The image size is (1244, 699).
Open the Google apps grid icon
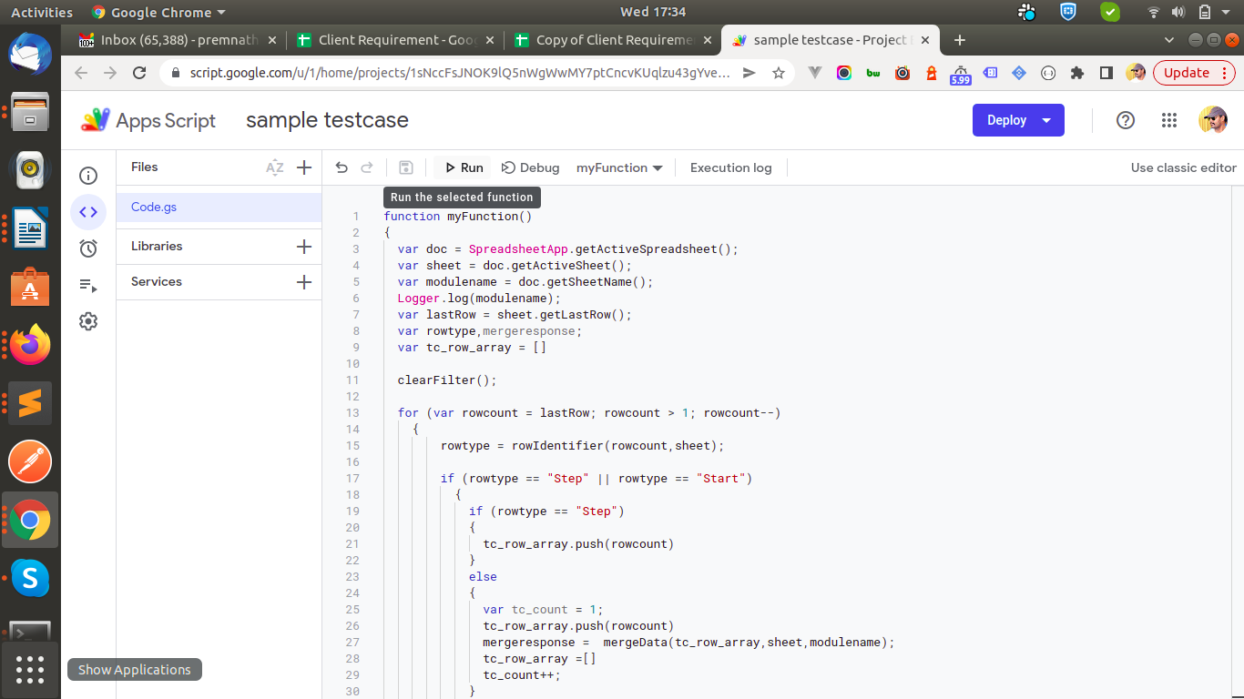1169,120
